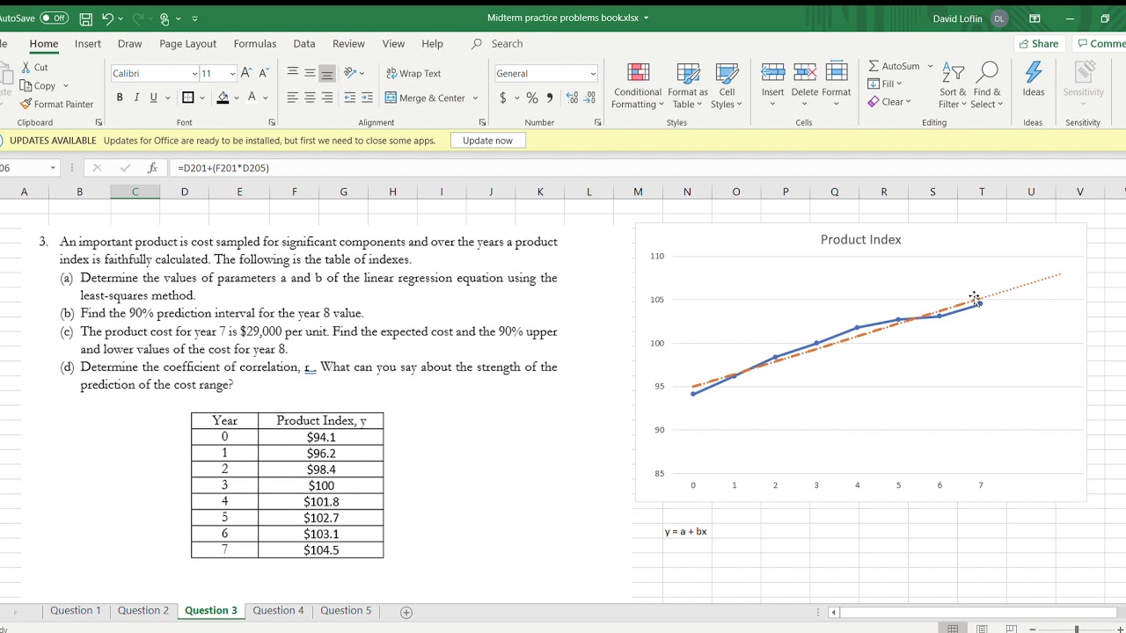This screenshot has height=633, width=1126.
Task: Open Format as Table gallery
Action: [x=688, y=86]
